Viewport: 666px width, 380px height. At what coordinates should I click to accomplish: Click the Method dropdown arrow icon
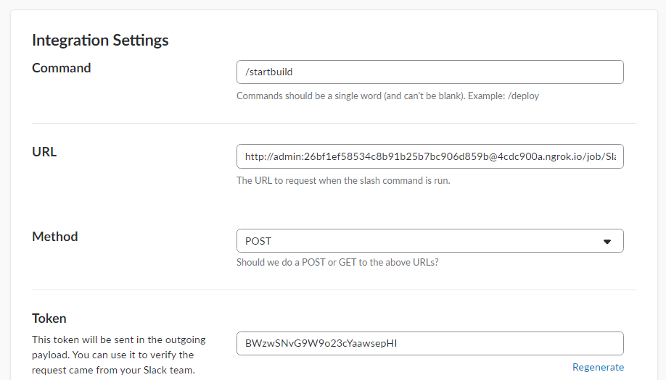coord(607,242)
